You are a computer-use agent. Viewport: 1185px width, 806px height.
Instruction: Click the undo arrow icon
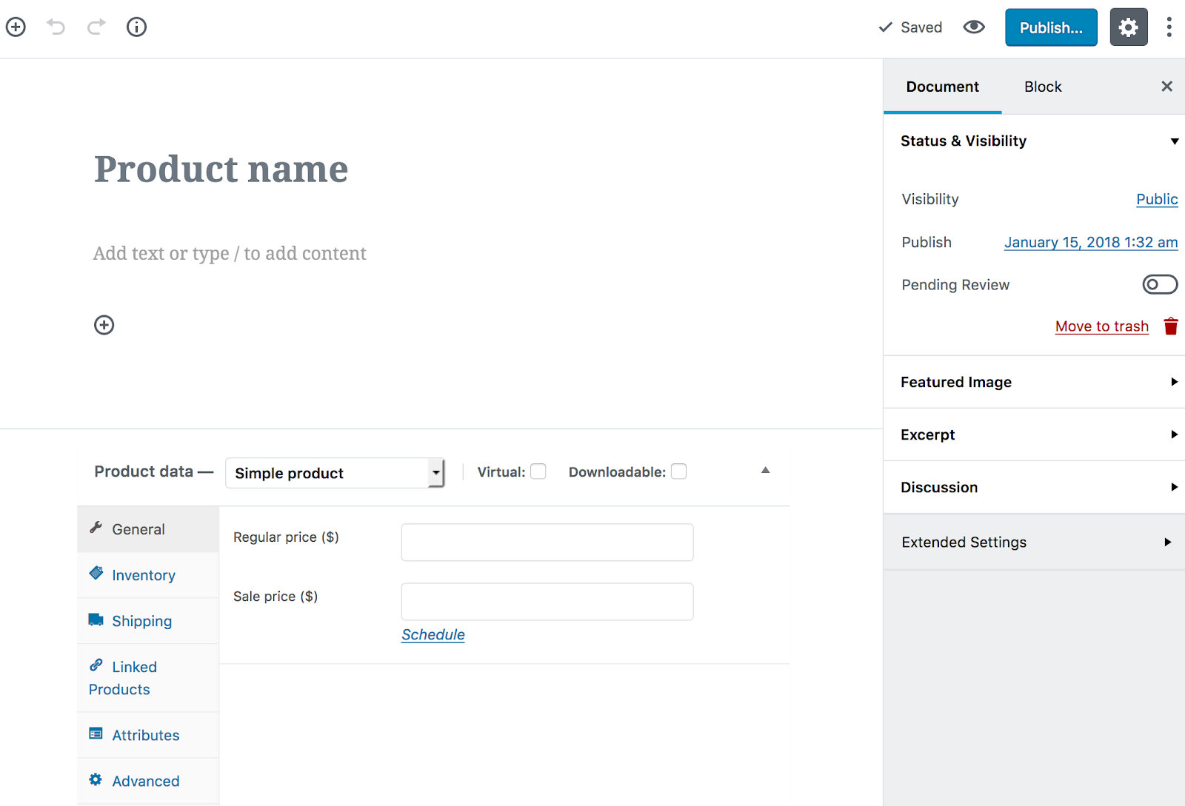[x=56, y=27]
